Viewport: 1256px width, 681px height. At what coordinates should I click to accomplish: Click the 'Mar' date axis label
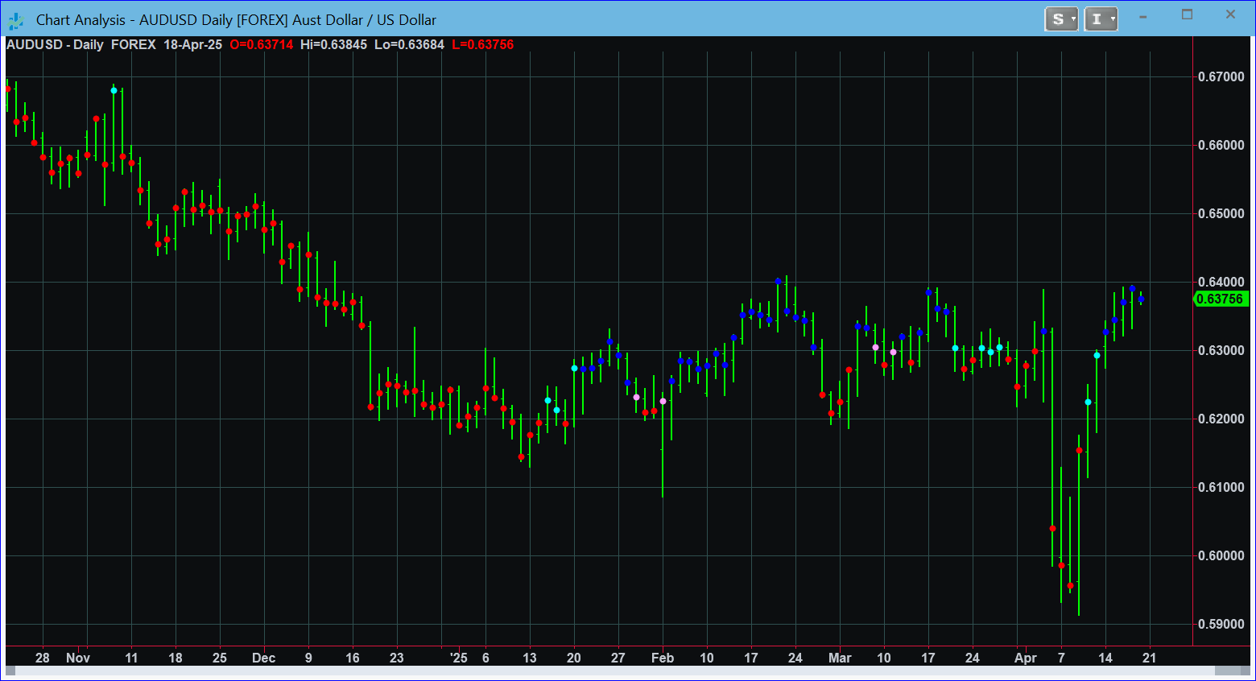(840, 658)
